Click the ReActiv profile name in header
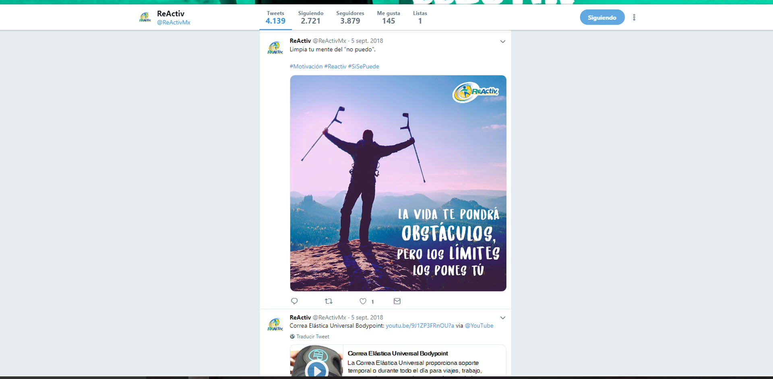This screenshot has width=773, height=379. pyautogui.click(x=171, y=13)
